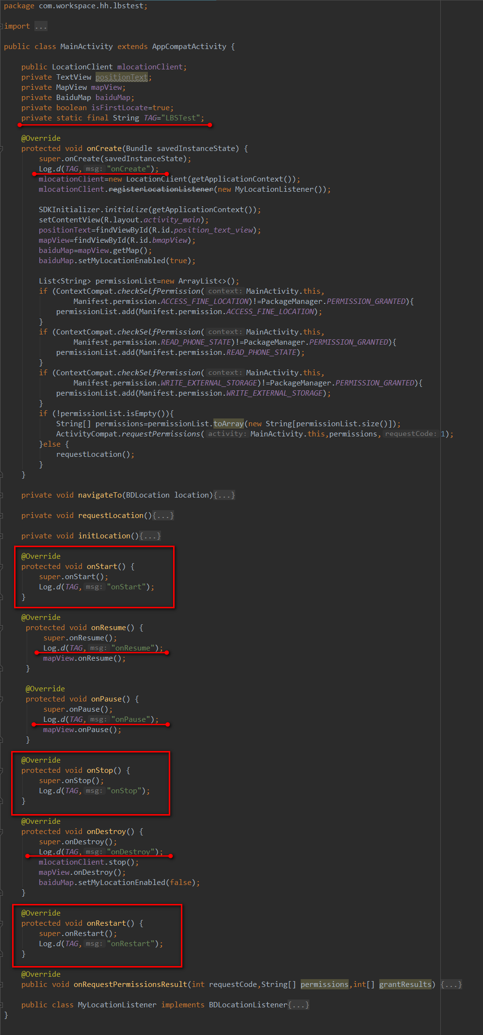Click BDLocation parameter type in navigateTo
The width and height of the screenshot is (483, 1035).
click(x=148, y=495)
